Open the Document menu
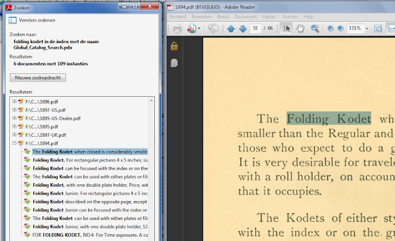 246,17
